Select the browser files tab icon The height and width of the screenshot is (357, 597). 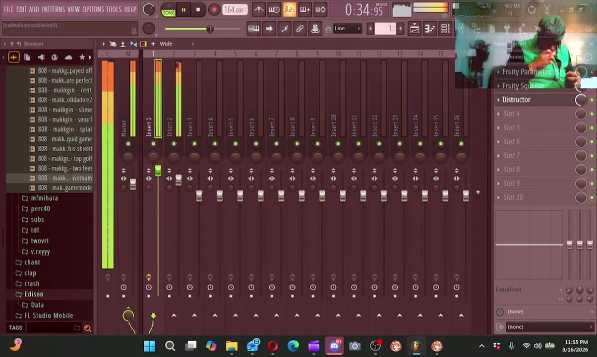[x=27, y=58]
